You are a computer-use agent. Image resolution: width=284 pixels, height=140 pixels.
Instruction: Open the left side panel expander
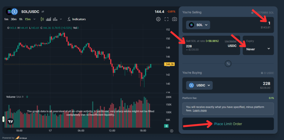click(x=3, y=119)
